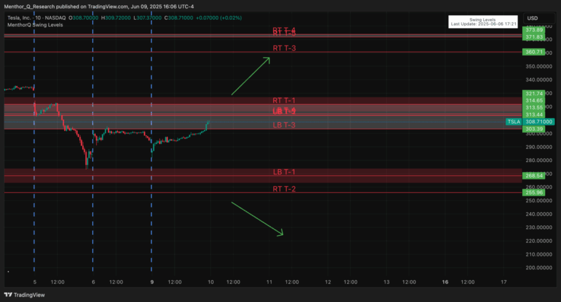The height and width of the screenshot is (302, 561).
Task: Click date 13 on the time axis
Action: [386, 282]
